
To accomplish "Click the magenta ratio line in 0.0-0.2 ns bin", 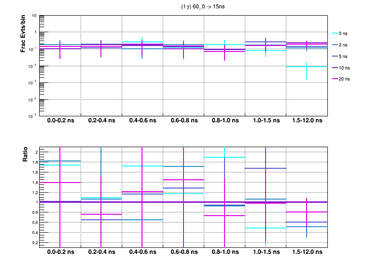I will click(51, 183).
